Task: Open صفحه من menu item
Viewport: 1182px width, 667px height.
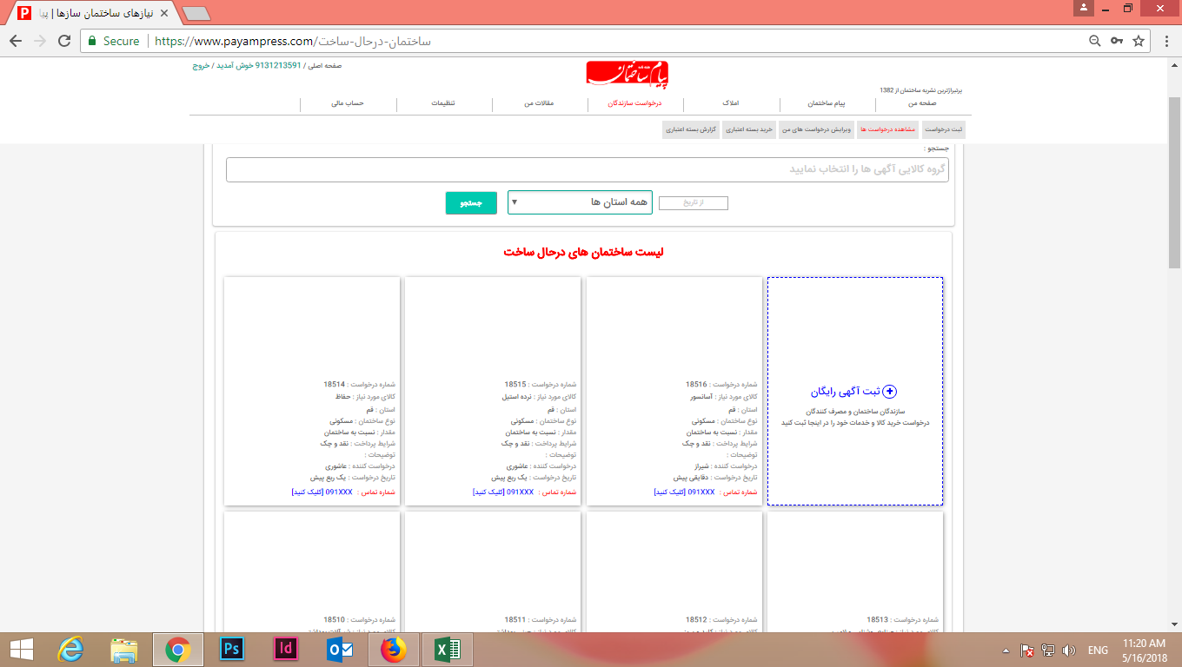Action: [x=923, y=103]
